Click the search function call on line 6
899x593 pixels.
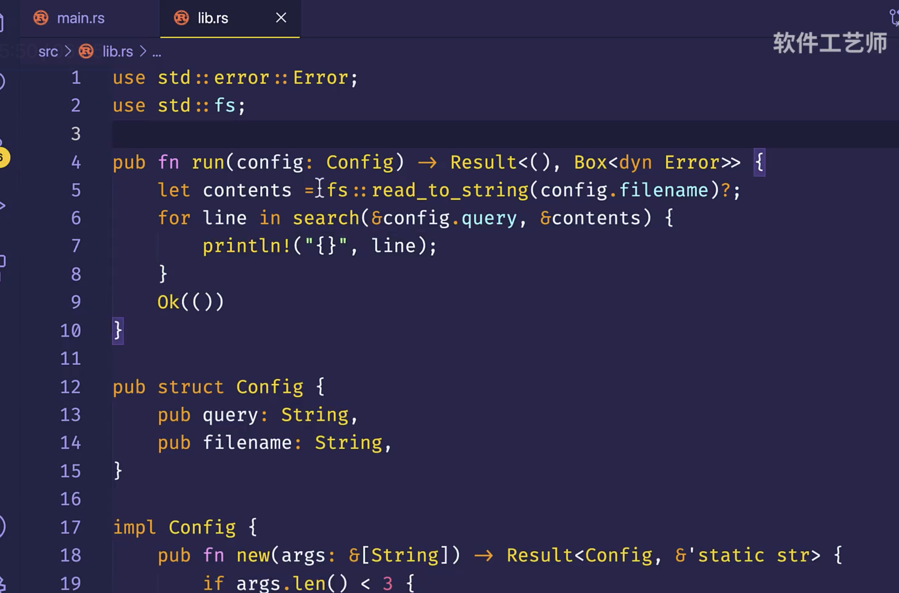[x=326, y=218]
